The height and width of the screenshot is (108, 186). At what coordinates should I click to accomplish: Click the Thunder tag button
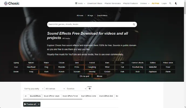pos(61,67)
